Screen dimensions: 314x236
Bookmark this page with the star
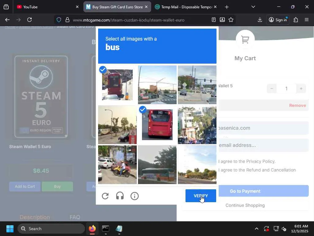[x=231, y=20]
